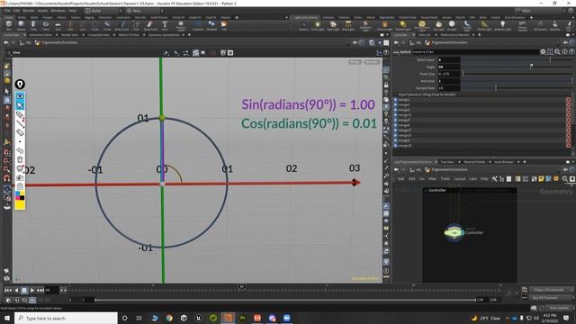Adjust the Sample Rate slider

(517, 88)
